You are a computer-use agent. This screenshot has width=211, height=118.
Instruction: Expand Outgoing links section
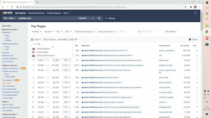click(x=10, y=114)
